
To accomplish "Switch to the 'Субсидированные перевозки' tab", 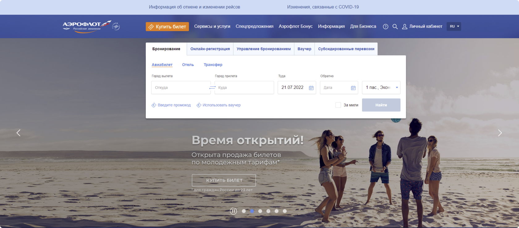I will click(x=346, y=49).
